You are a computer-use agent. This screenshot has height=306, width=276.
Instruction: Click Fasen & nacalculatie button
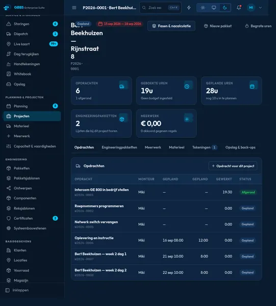[x=171, y=26]
